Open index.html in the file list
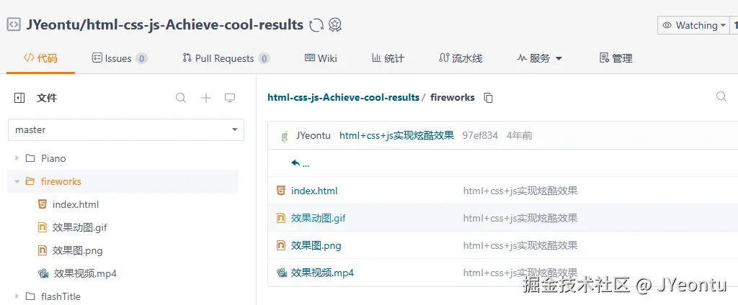 tap(314, 191)
